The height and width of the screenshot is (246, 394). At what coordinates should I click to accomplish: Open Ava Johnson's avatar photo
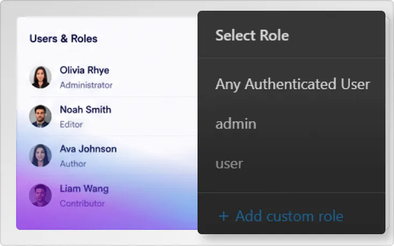(40, 155)
